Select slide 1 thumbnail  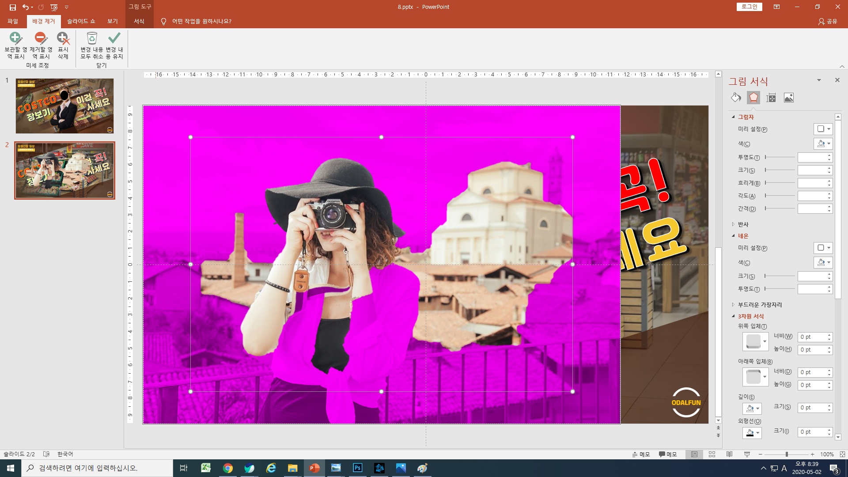[x=64, y=106]
